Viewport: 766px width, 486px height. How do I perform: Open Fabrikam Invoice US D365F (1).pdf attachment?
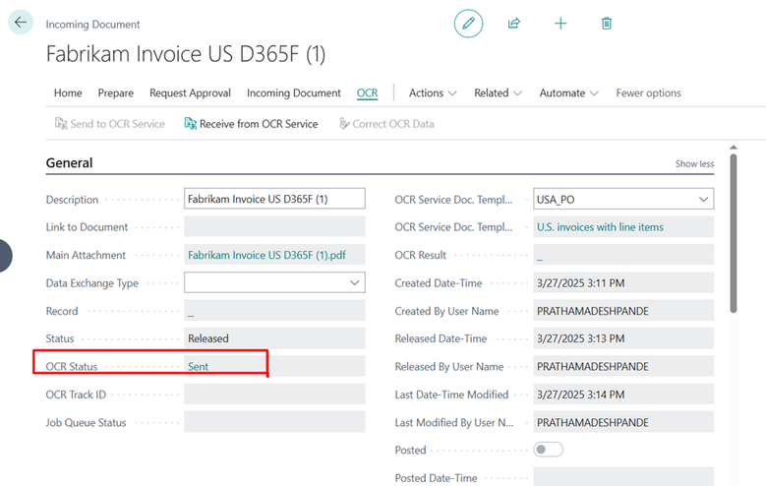[266, 255]
